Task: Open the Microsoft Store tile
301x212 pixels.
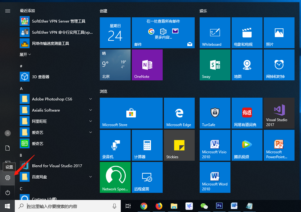Action: tap(131, 113)
